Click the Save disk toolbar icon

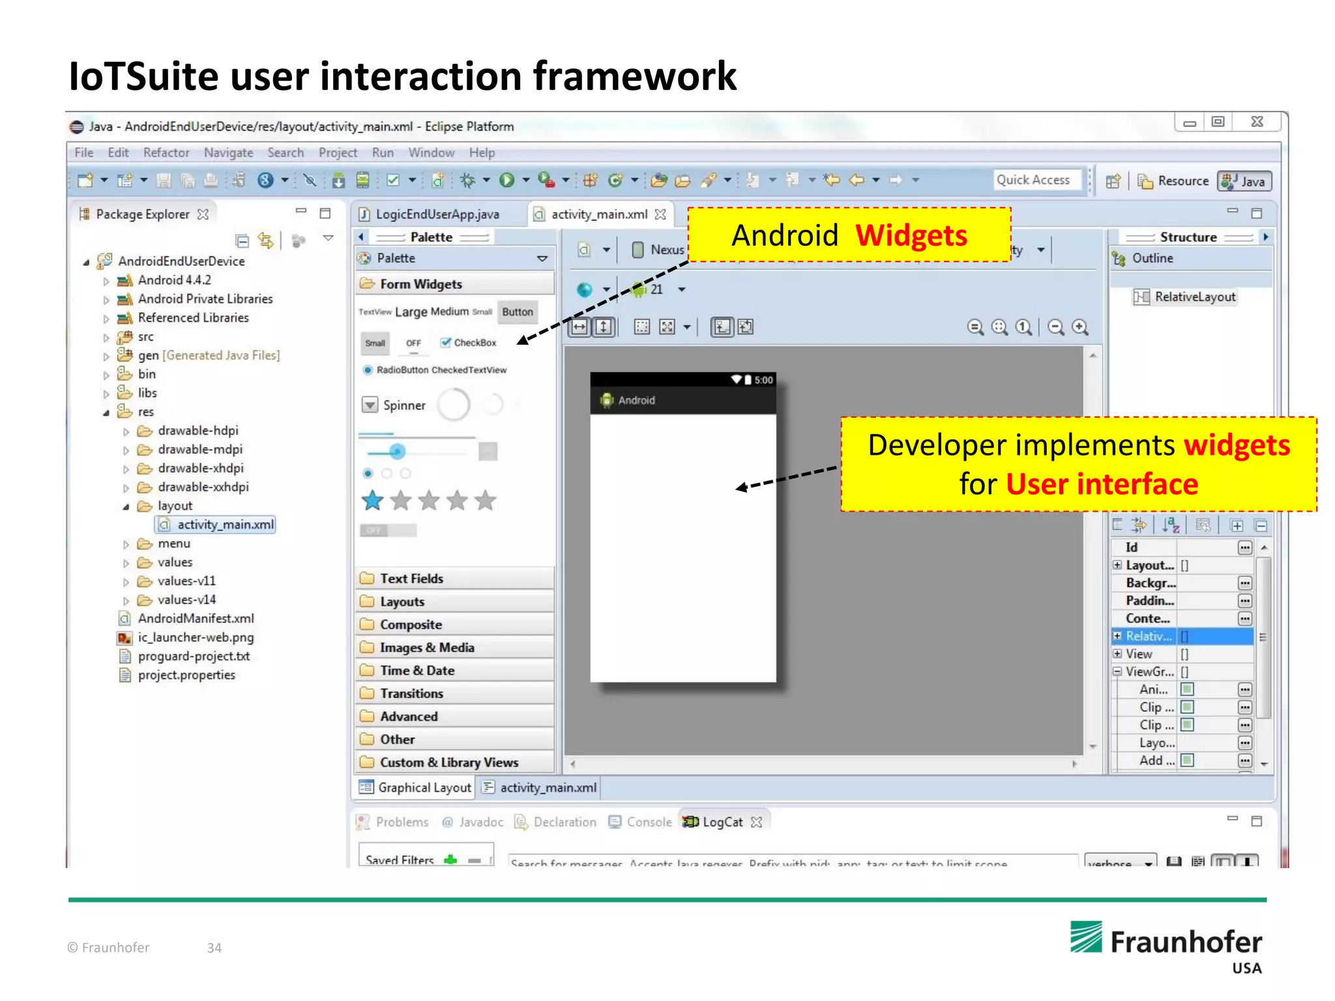point(164,181)
